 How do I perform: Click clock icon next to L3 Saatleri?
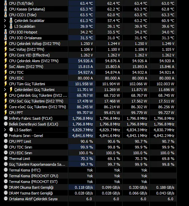coord(11,130)
